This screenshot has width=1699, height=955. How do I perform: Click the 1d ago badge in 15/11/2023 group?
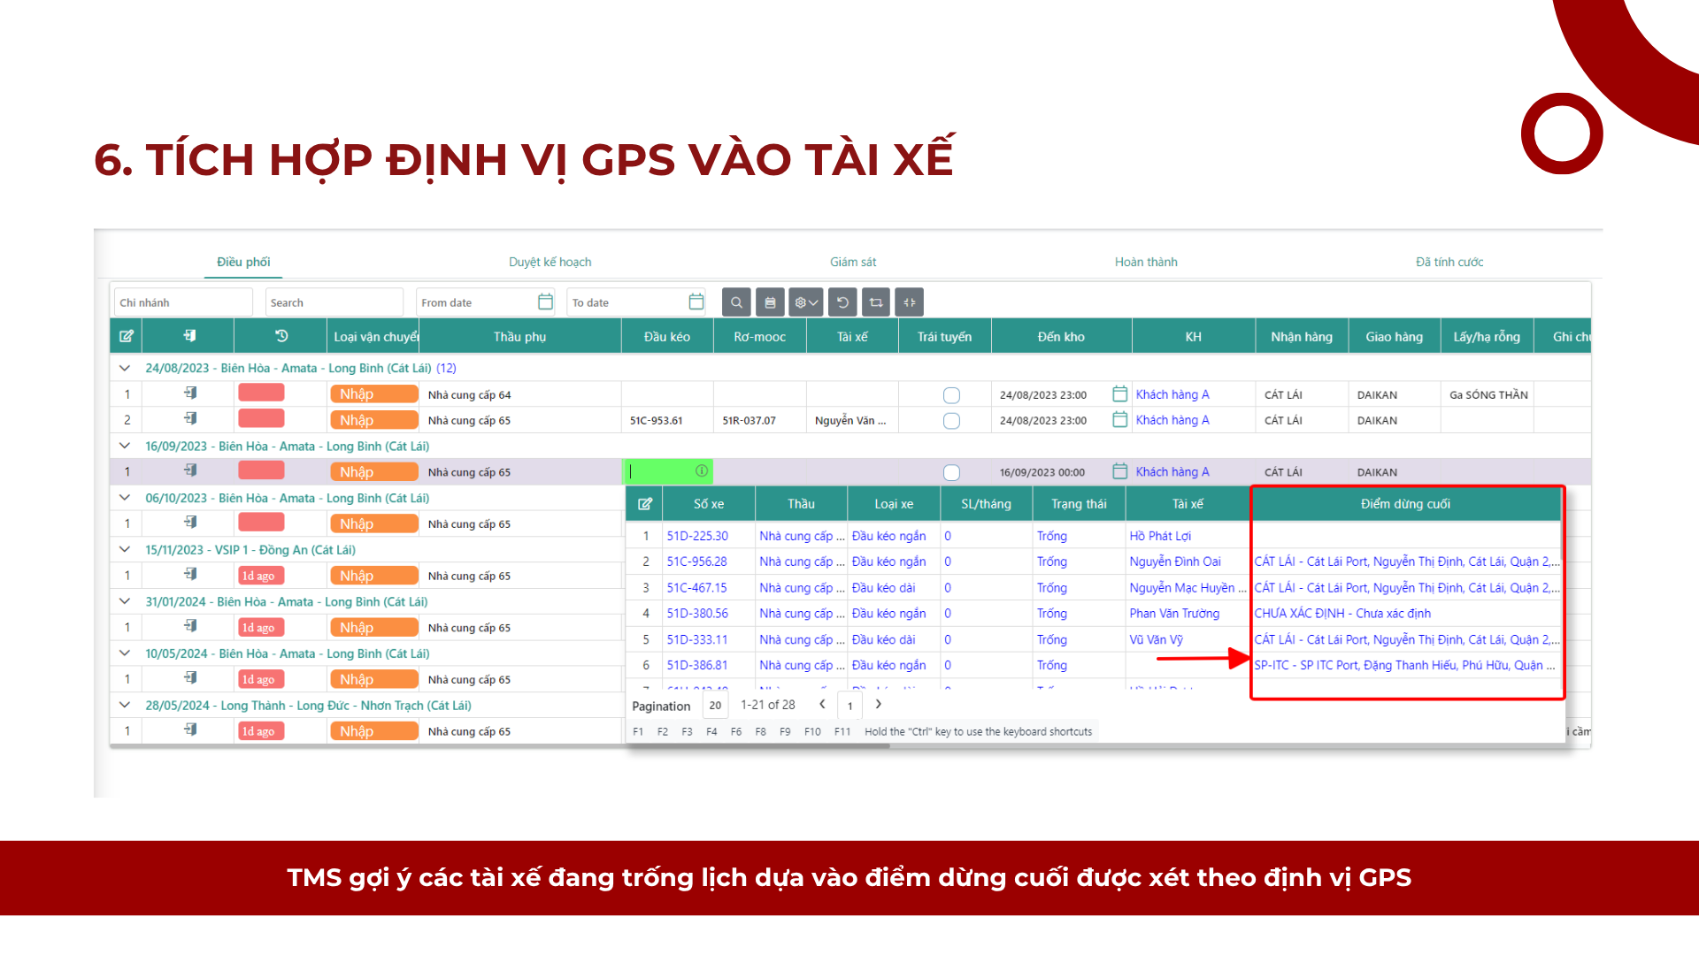click(261, 576)
